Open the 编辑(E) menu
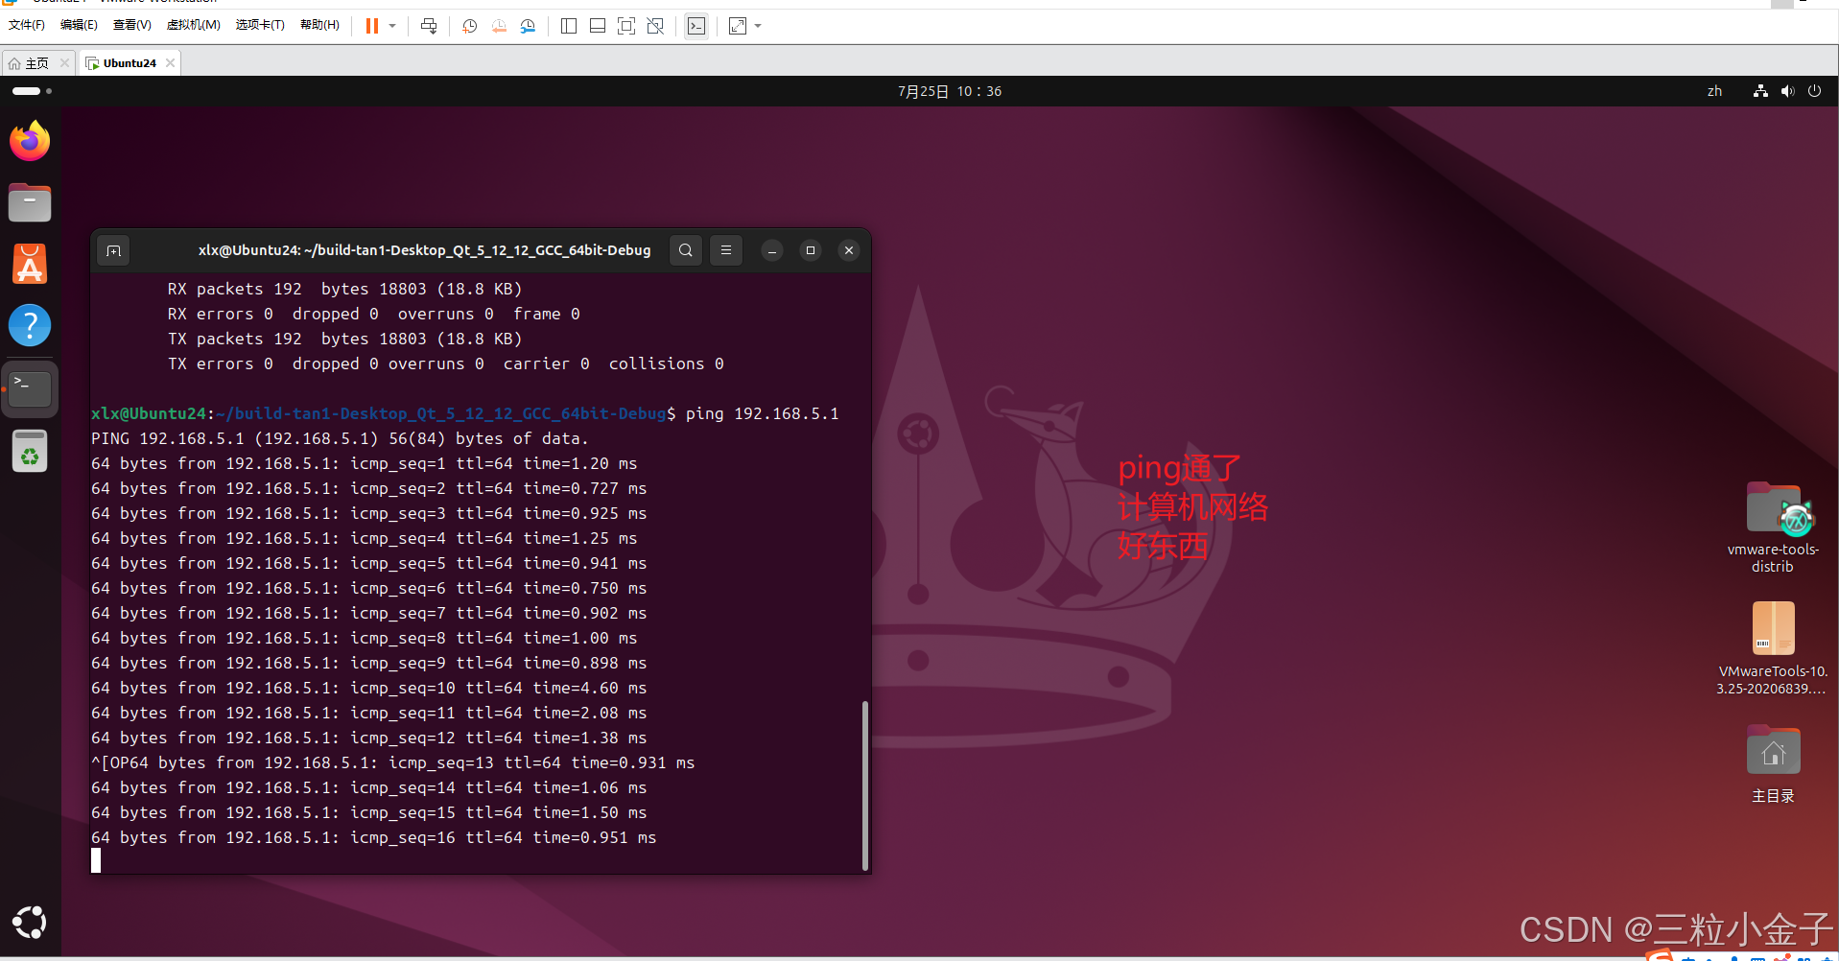1839x961 pixels. click(79, 25)
